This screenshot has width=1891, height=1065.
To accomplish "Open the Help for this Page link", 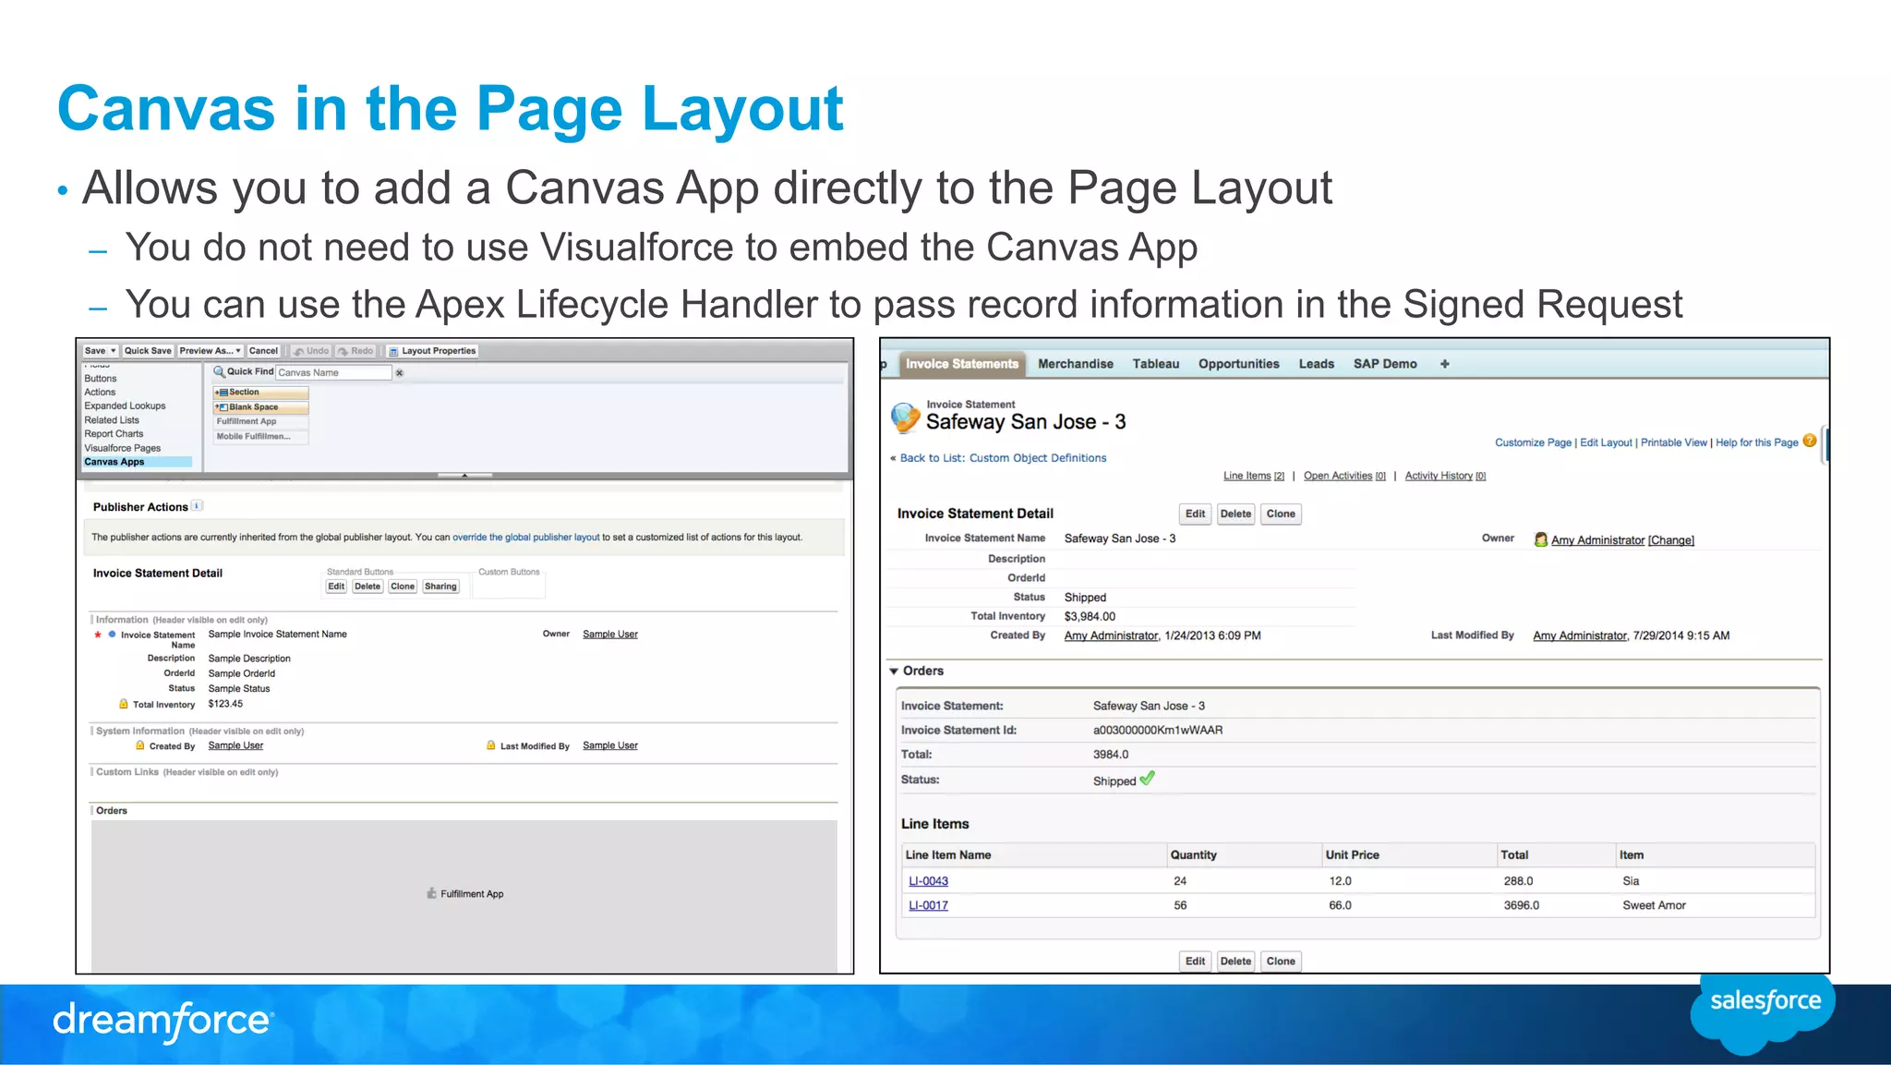I will (1757, 443).
